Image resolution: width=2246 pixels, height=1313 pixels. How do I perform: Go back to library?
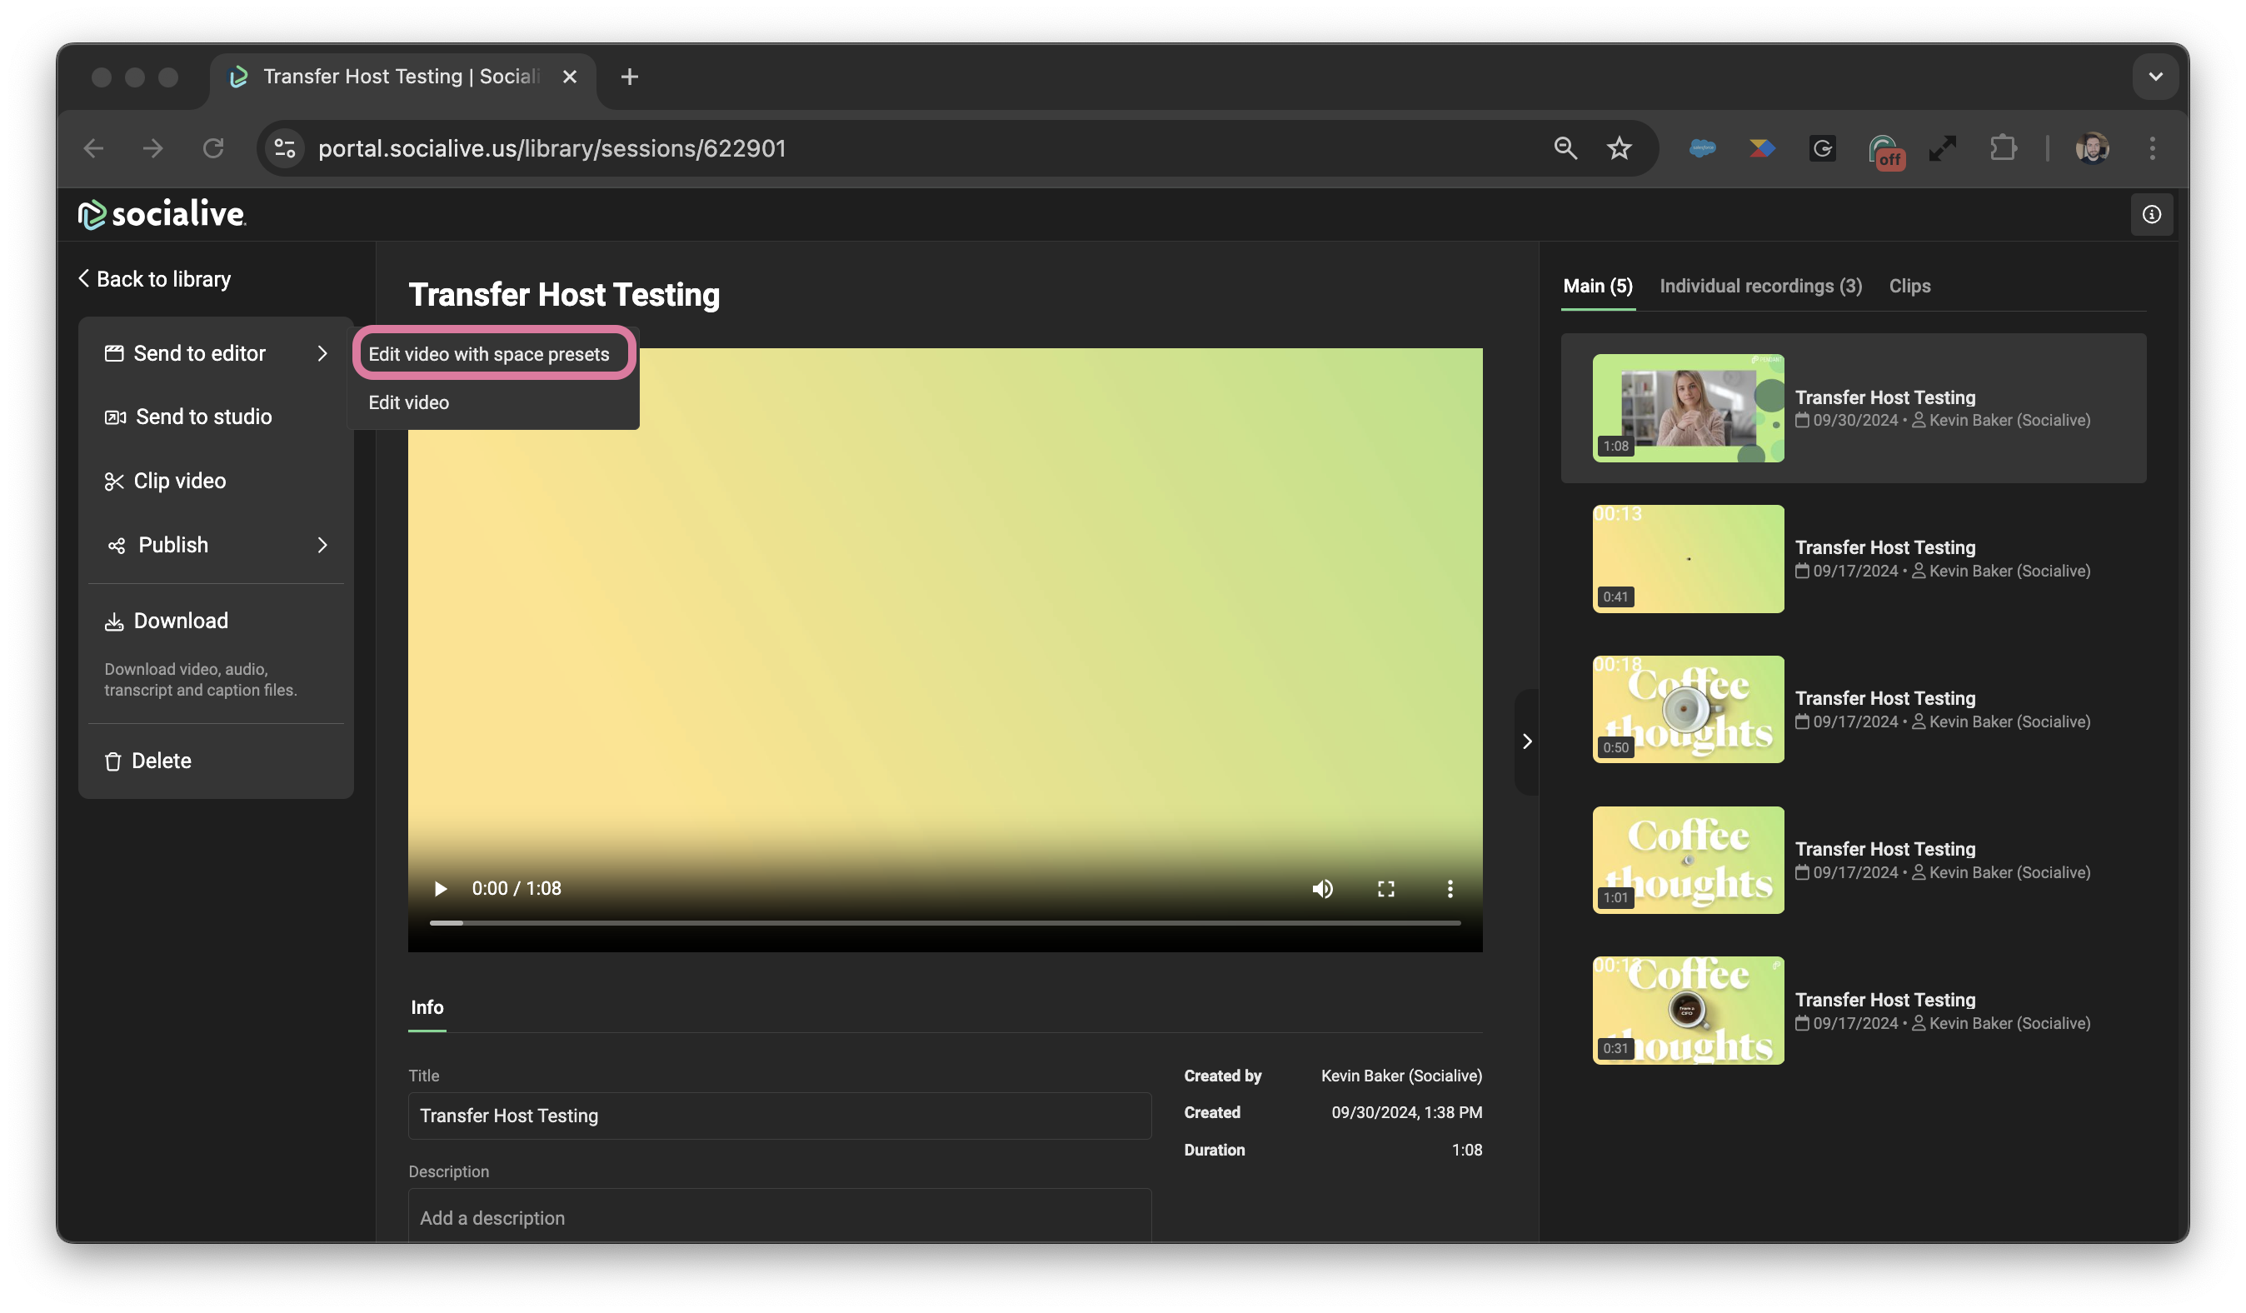[x=155, y=279]
